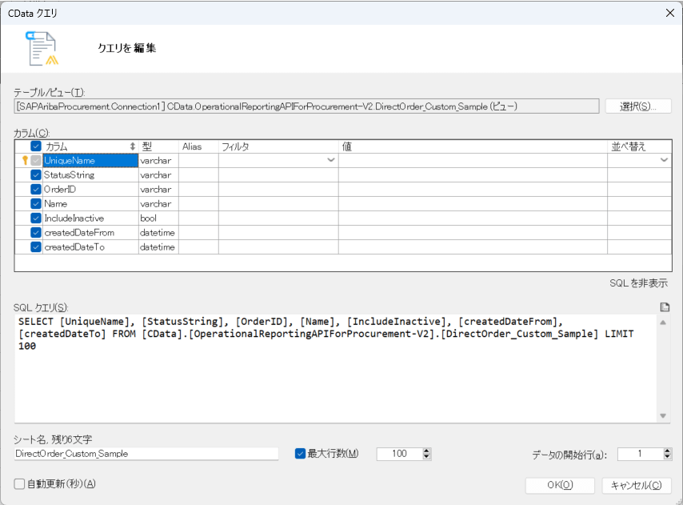Image resolution: width=683 pixels, height=505 pixels.
Task: Disable the 最大行数 checkbox
Action: (x=300, y=454)
